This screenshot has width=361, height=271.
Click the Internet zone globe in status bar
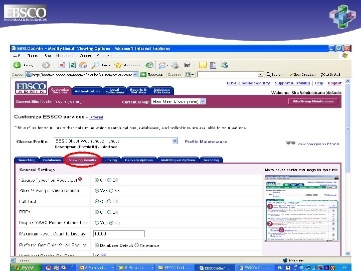pos(285,260)
